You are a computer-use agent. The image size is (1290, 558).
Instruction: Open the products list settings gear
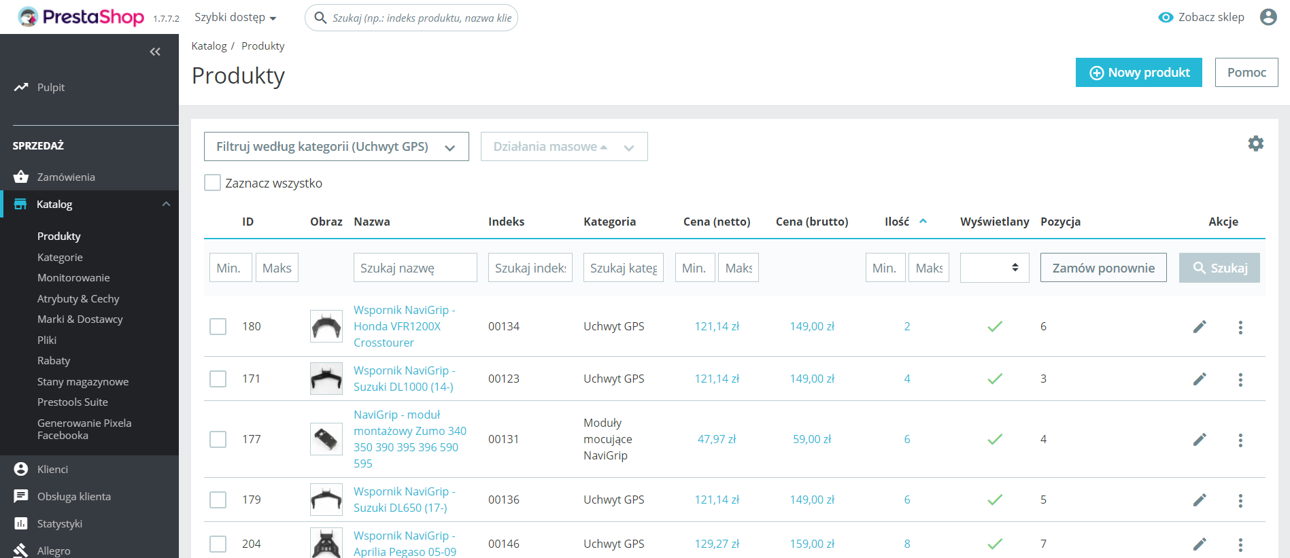coord(1255,143)
